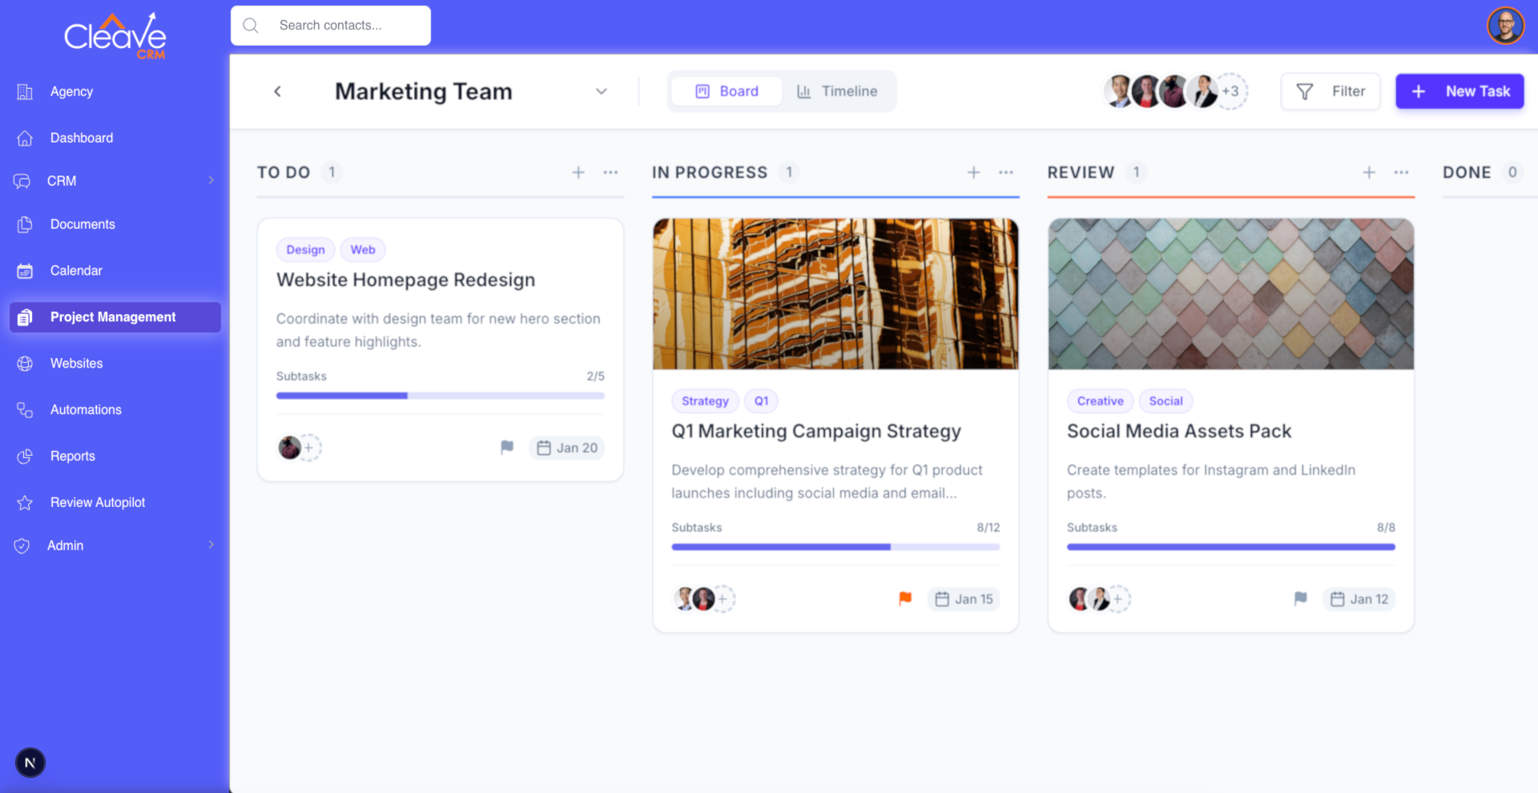The image size is (1538, 793).
Task: Expand the Marketing Team project dropdown
Action: (x=602, y=91)
